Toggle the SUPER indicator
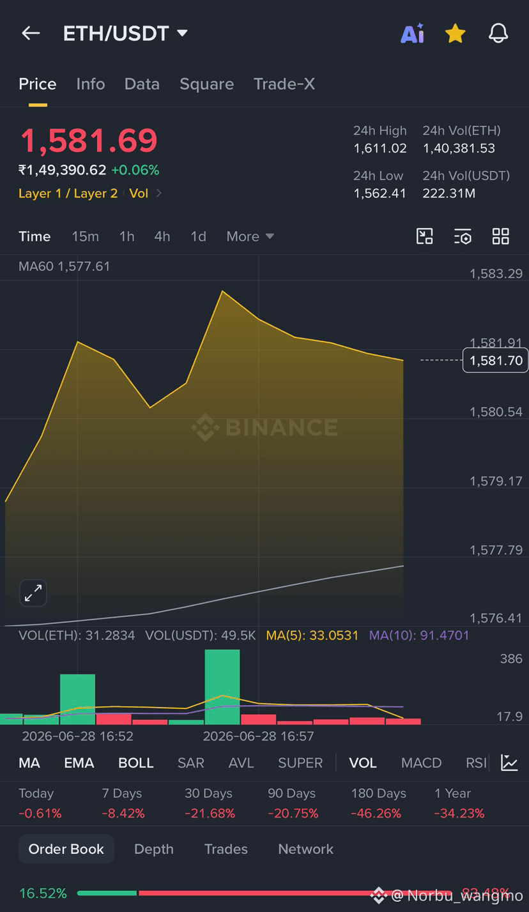The image size is (529, 912). [x=300, y=763]
